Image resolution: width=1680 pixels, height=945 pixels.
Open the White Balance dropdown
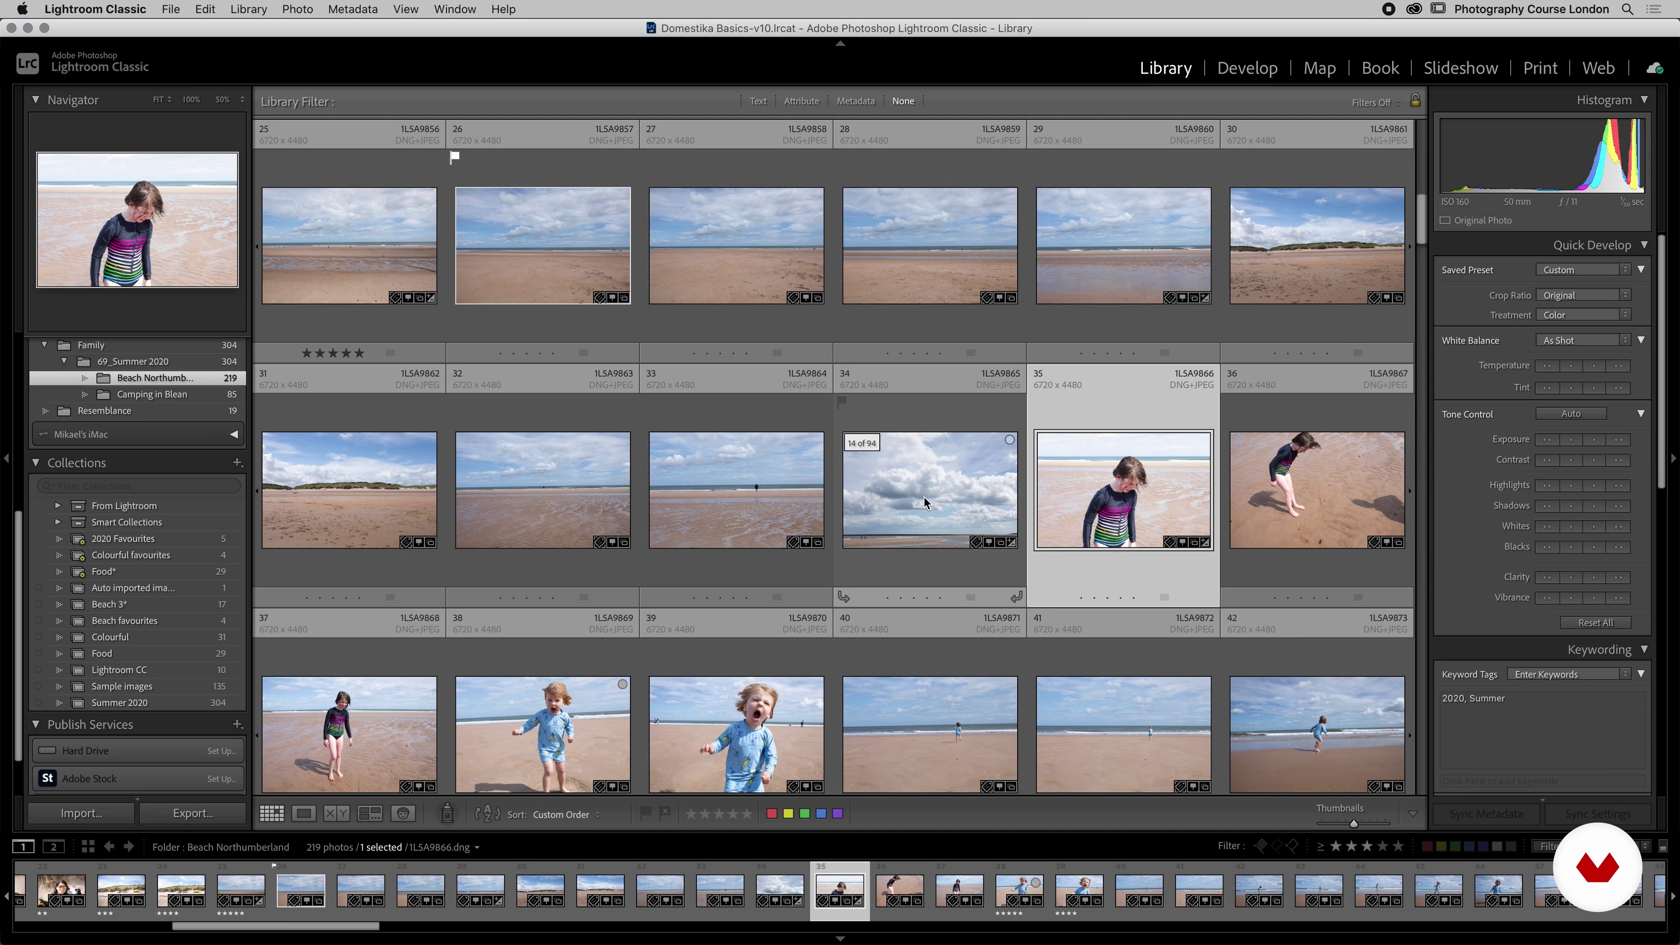[1583, 340]
